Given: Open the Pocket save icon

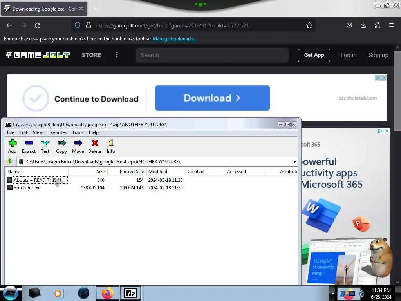Looking at the screenshot, I should (349, 25).
